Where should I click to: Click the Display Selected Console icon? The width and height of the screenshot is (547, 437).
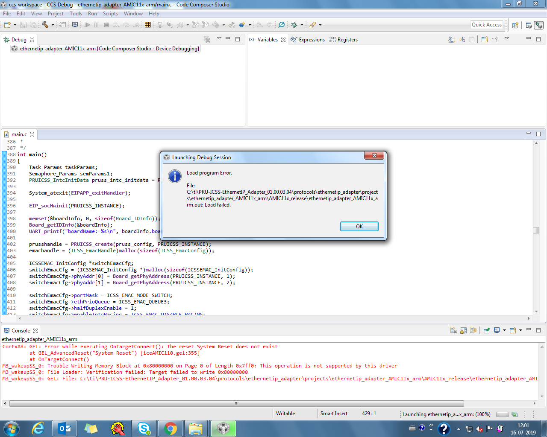(x=497, y=330)
